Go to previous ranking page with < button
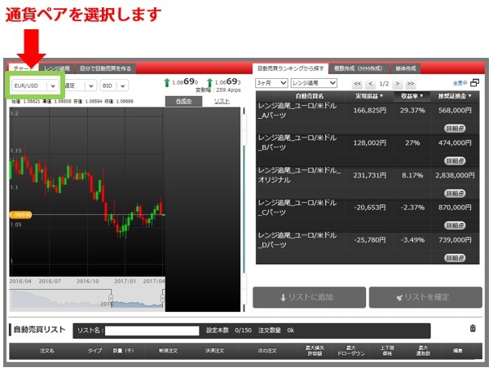 coord(371,84)
